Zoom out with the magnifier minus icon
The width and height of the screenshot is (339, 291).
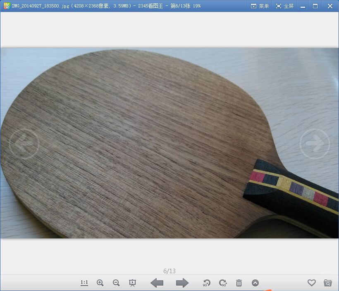pos(116,283)
